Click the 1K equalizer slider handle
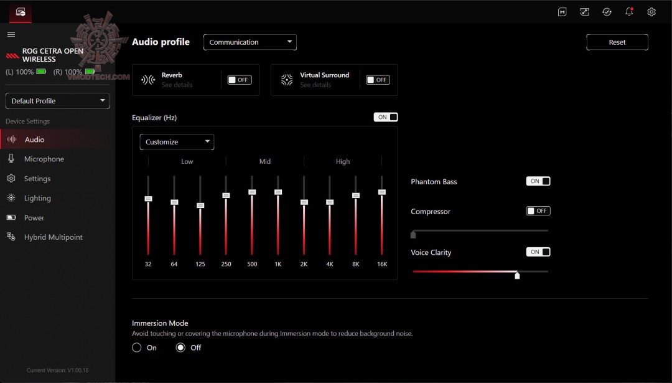 pyautogui.click(x=278, y=192)
